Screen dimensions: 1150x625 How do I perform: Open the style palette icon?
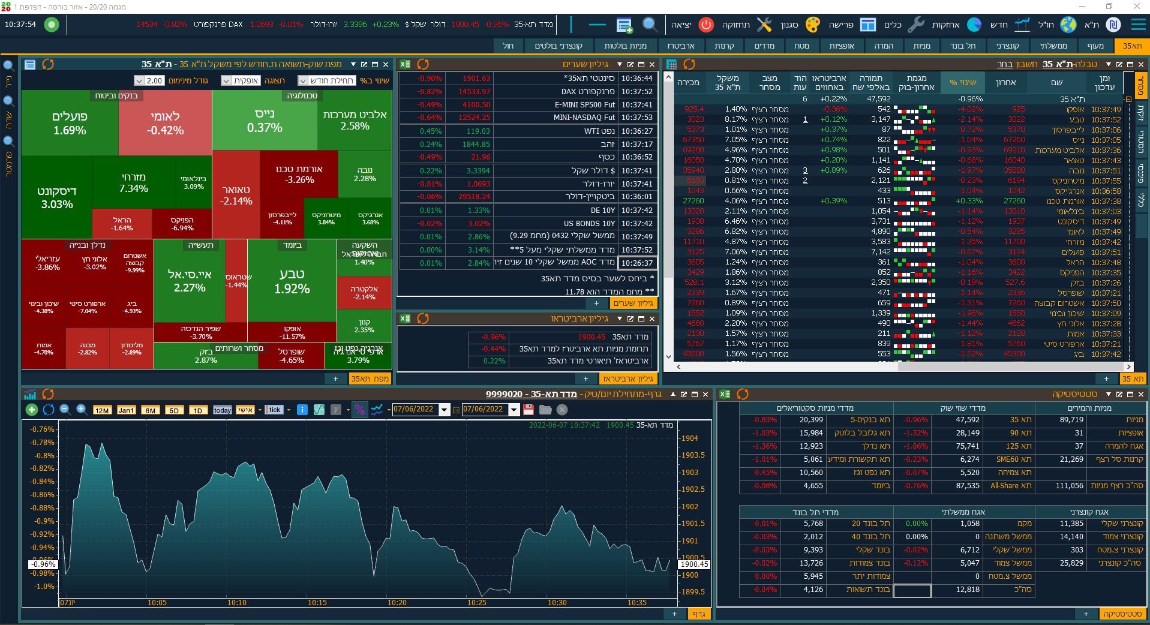point(812,25)
